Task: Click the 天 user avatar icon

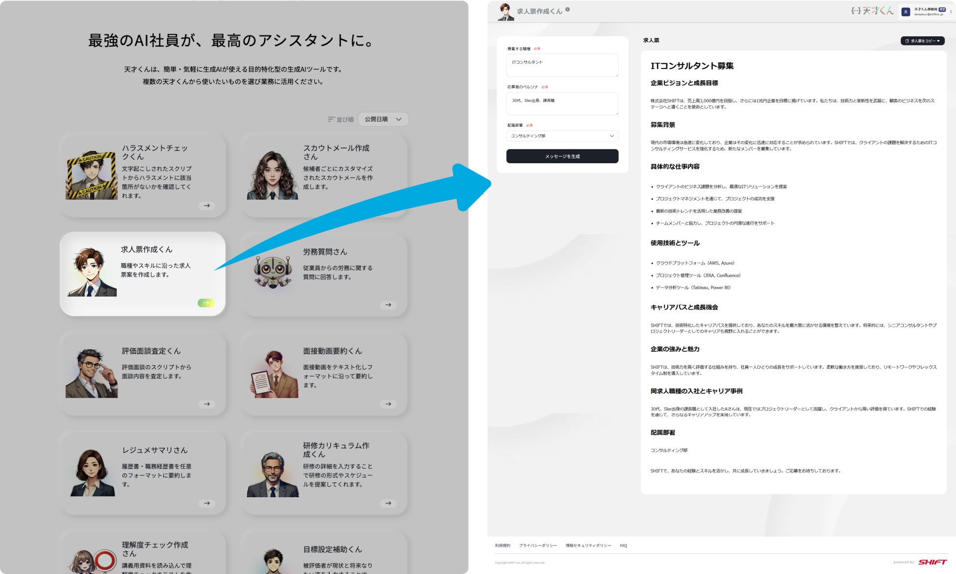Action: (x=906, y=12)
